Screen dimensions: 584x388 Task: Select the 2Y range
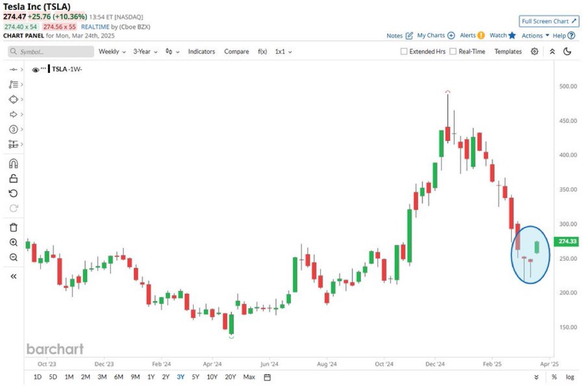click(166, 377)
